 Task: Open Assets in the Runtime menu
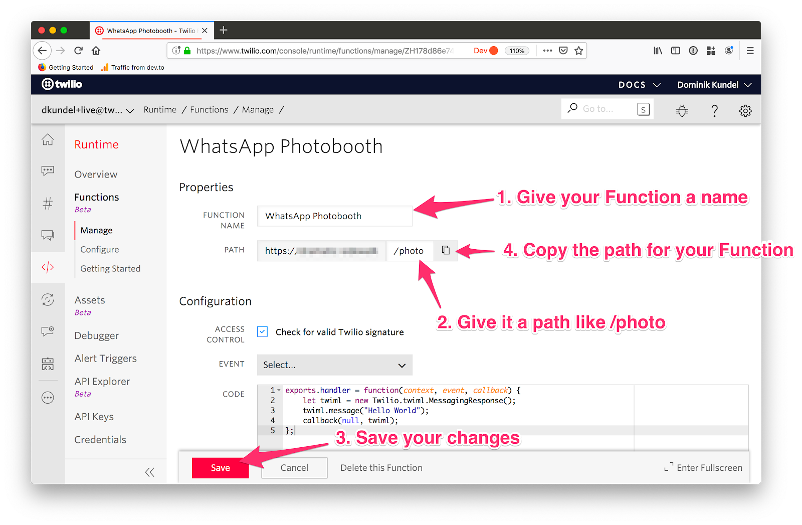point(90,300)
